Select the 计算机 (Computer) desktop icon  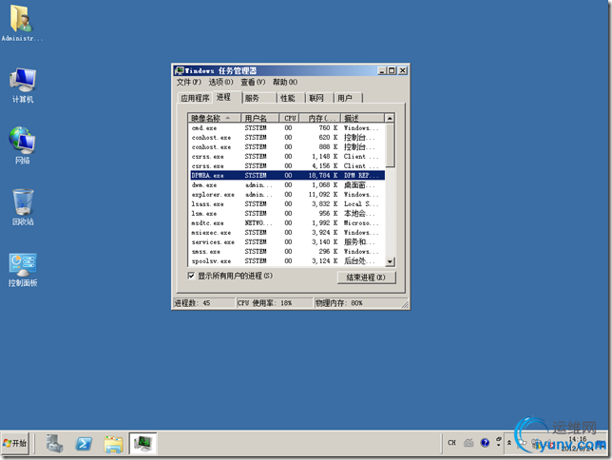point(23,86)
